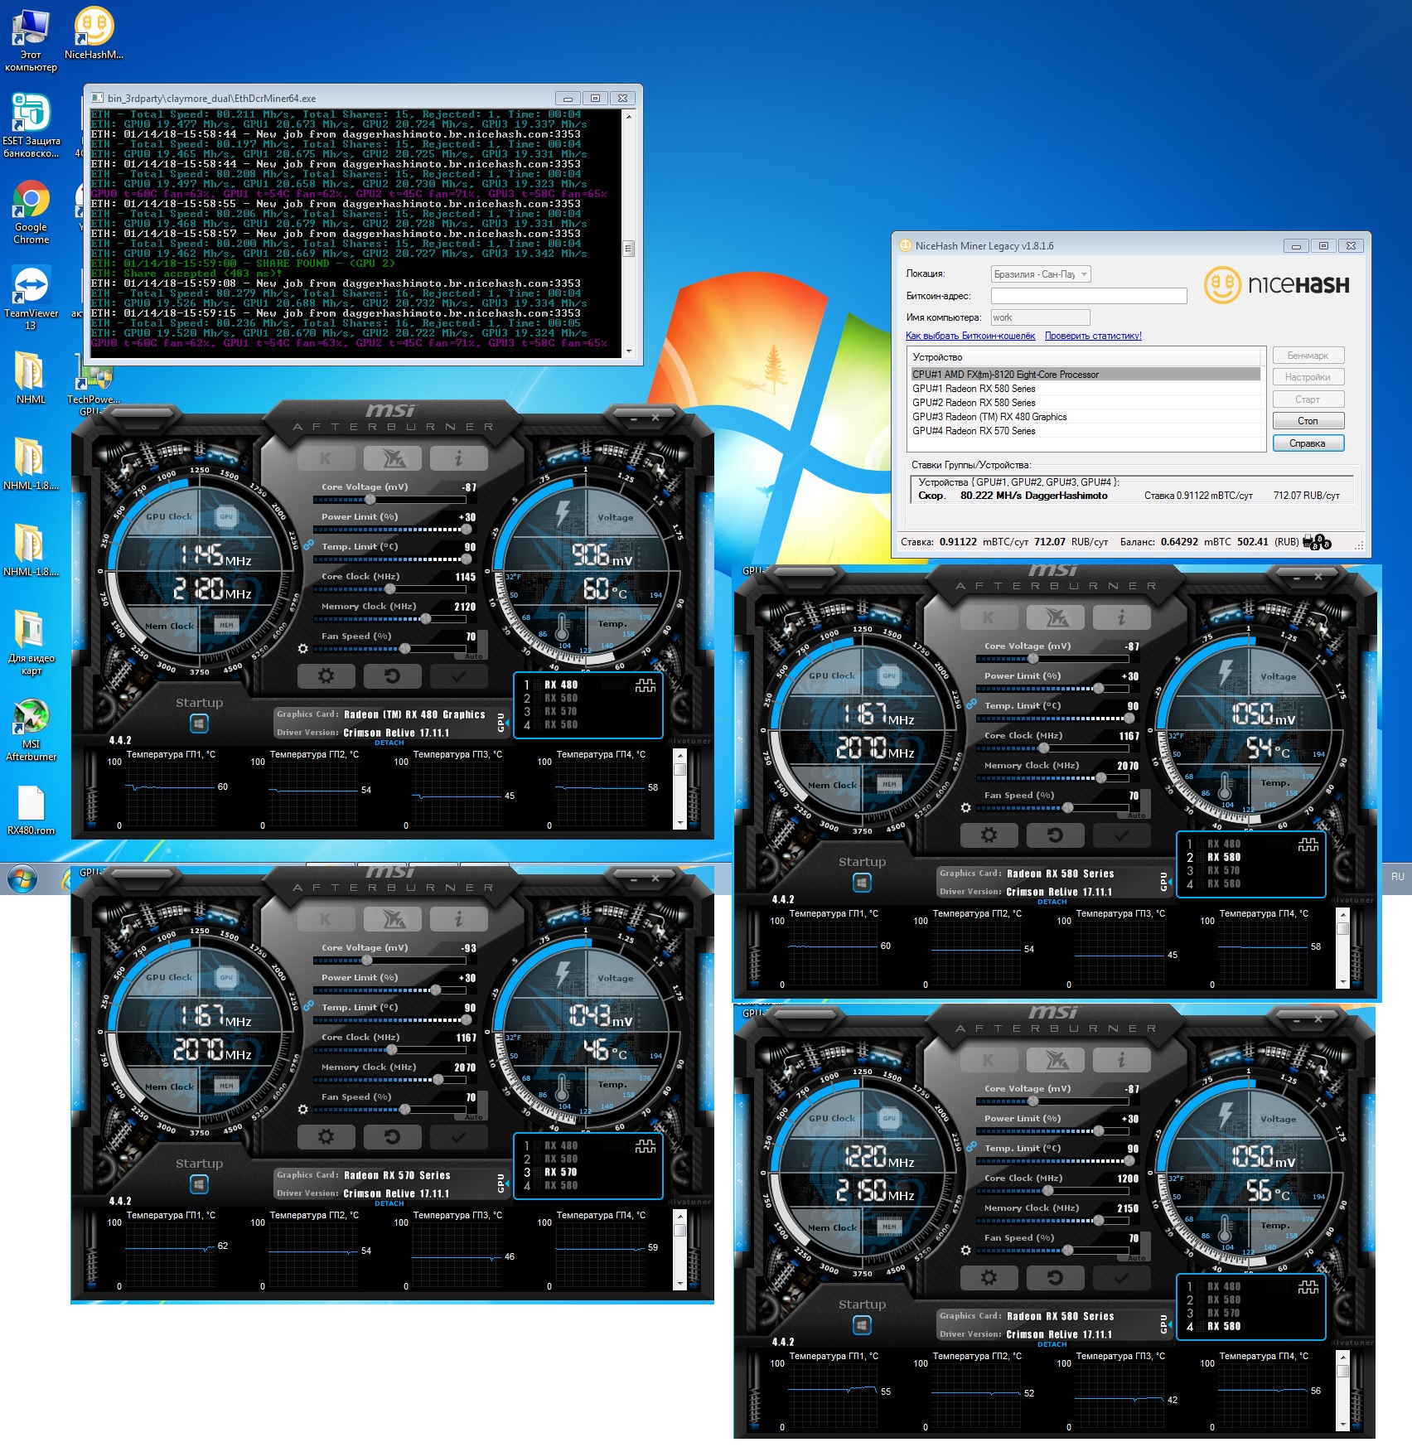
Task: Open info button in RX 580 Afterburner (Memory Clock 2150)
Action: 1121,1060
